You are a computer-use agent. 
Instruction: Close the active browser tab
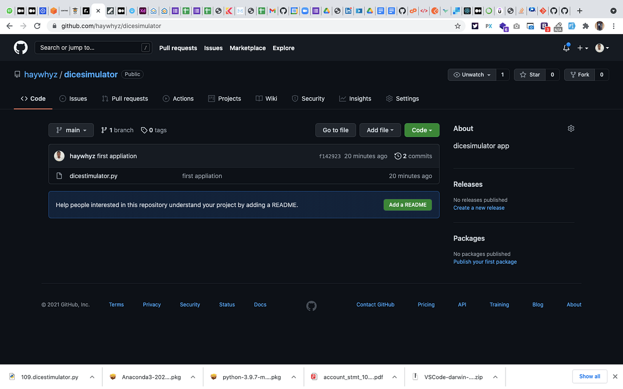point(98,11)
